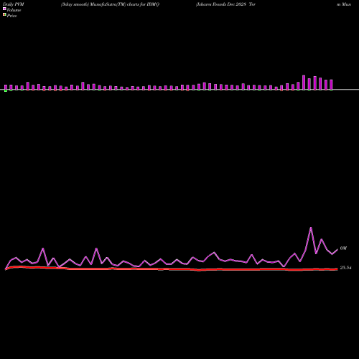Screen dimensions: 359x359
Task: Click the 'Daily PVM' title text
Action: click(x=14, y=4)
